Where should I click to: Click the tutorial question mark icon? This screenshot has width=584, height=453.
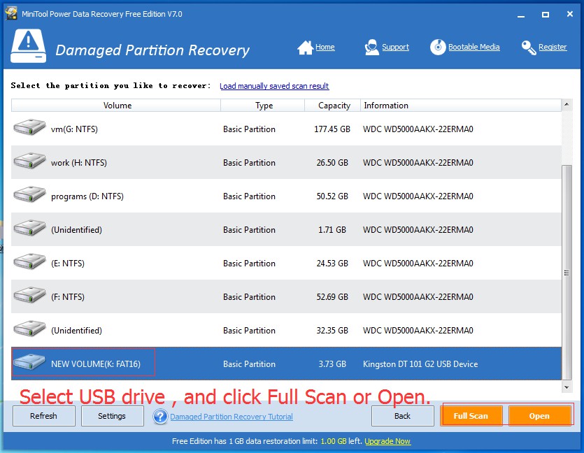[159, 416]
